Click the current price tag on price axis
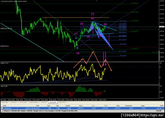This screenshot has width=165, height=118. tap(162, 27)
